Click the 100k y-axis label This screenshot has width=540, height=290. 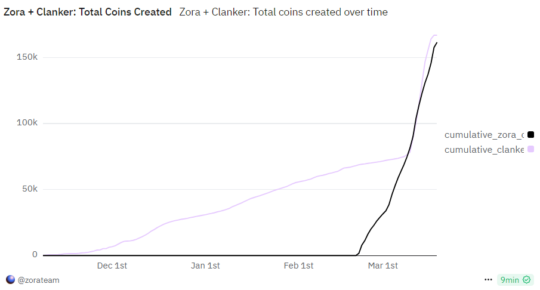[27, 123]
